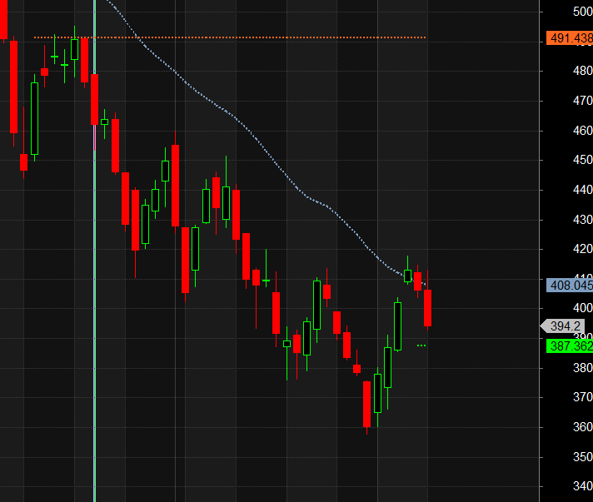593x502 pixels.
Task: Select the gray 394.2 last price marker
Action: click(567, 326)
